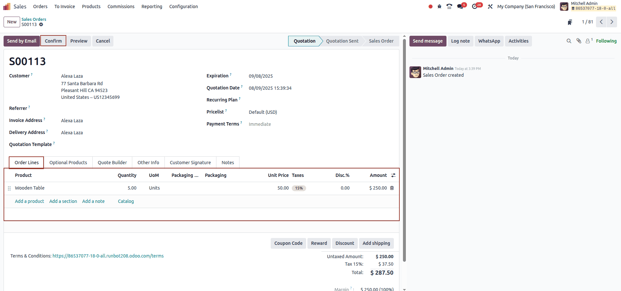Open the VoIP phone dialer icon
This screenshot has height=291, width=621.
click(x=449, y=7)
